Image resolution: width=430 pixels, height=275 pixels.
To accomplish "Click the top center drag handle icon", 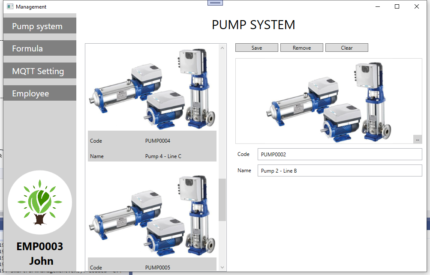I will (215, 3).
